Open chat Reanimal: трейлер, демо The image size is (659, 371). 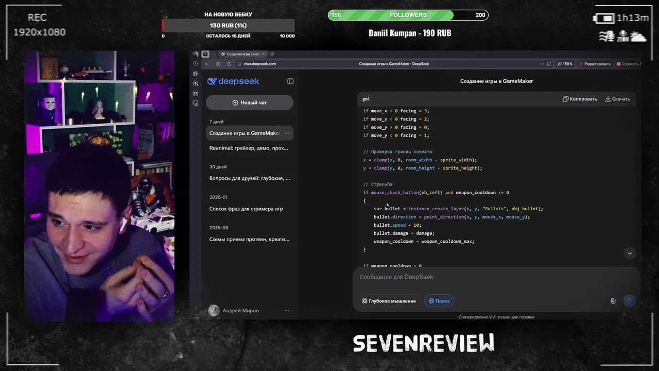[x=249, y=148]
